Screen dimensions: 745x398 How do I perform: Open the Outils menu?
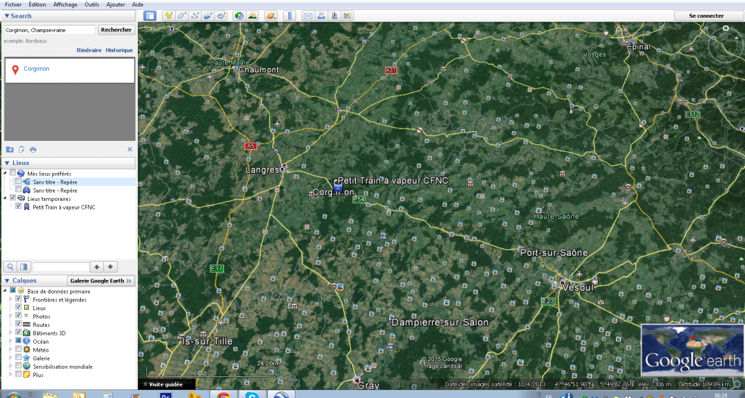tap(91, 5)
